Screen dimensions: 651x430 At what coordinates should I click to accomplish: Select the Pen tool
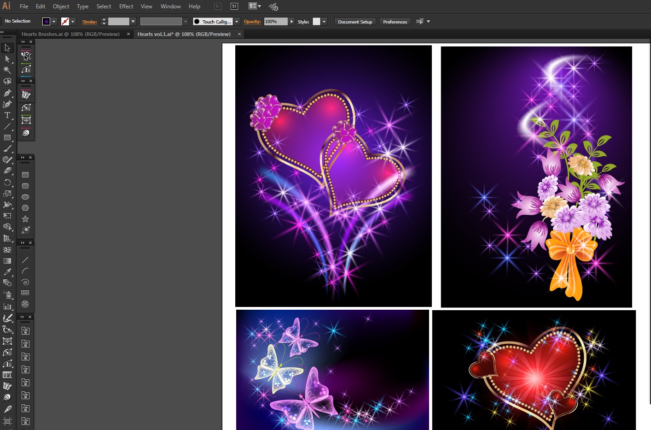[x=7, y=93]
